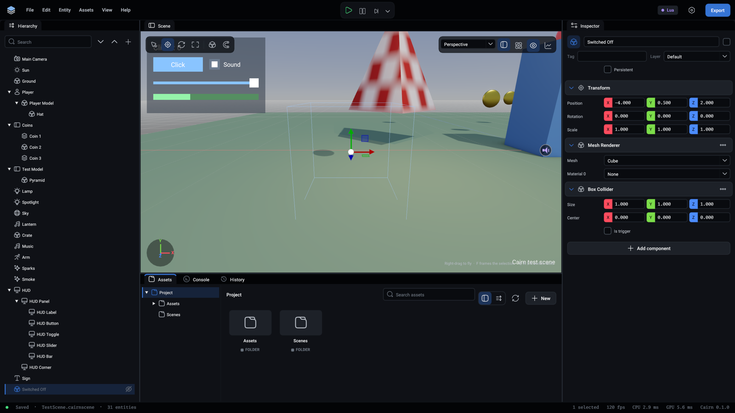Viewport: 735px width, 413px height.
Task: Click Add component button
Action: click(649, 248)
